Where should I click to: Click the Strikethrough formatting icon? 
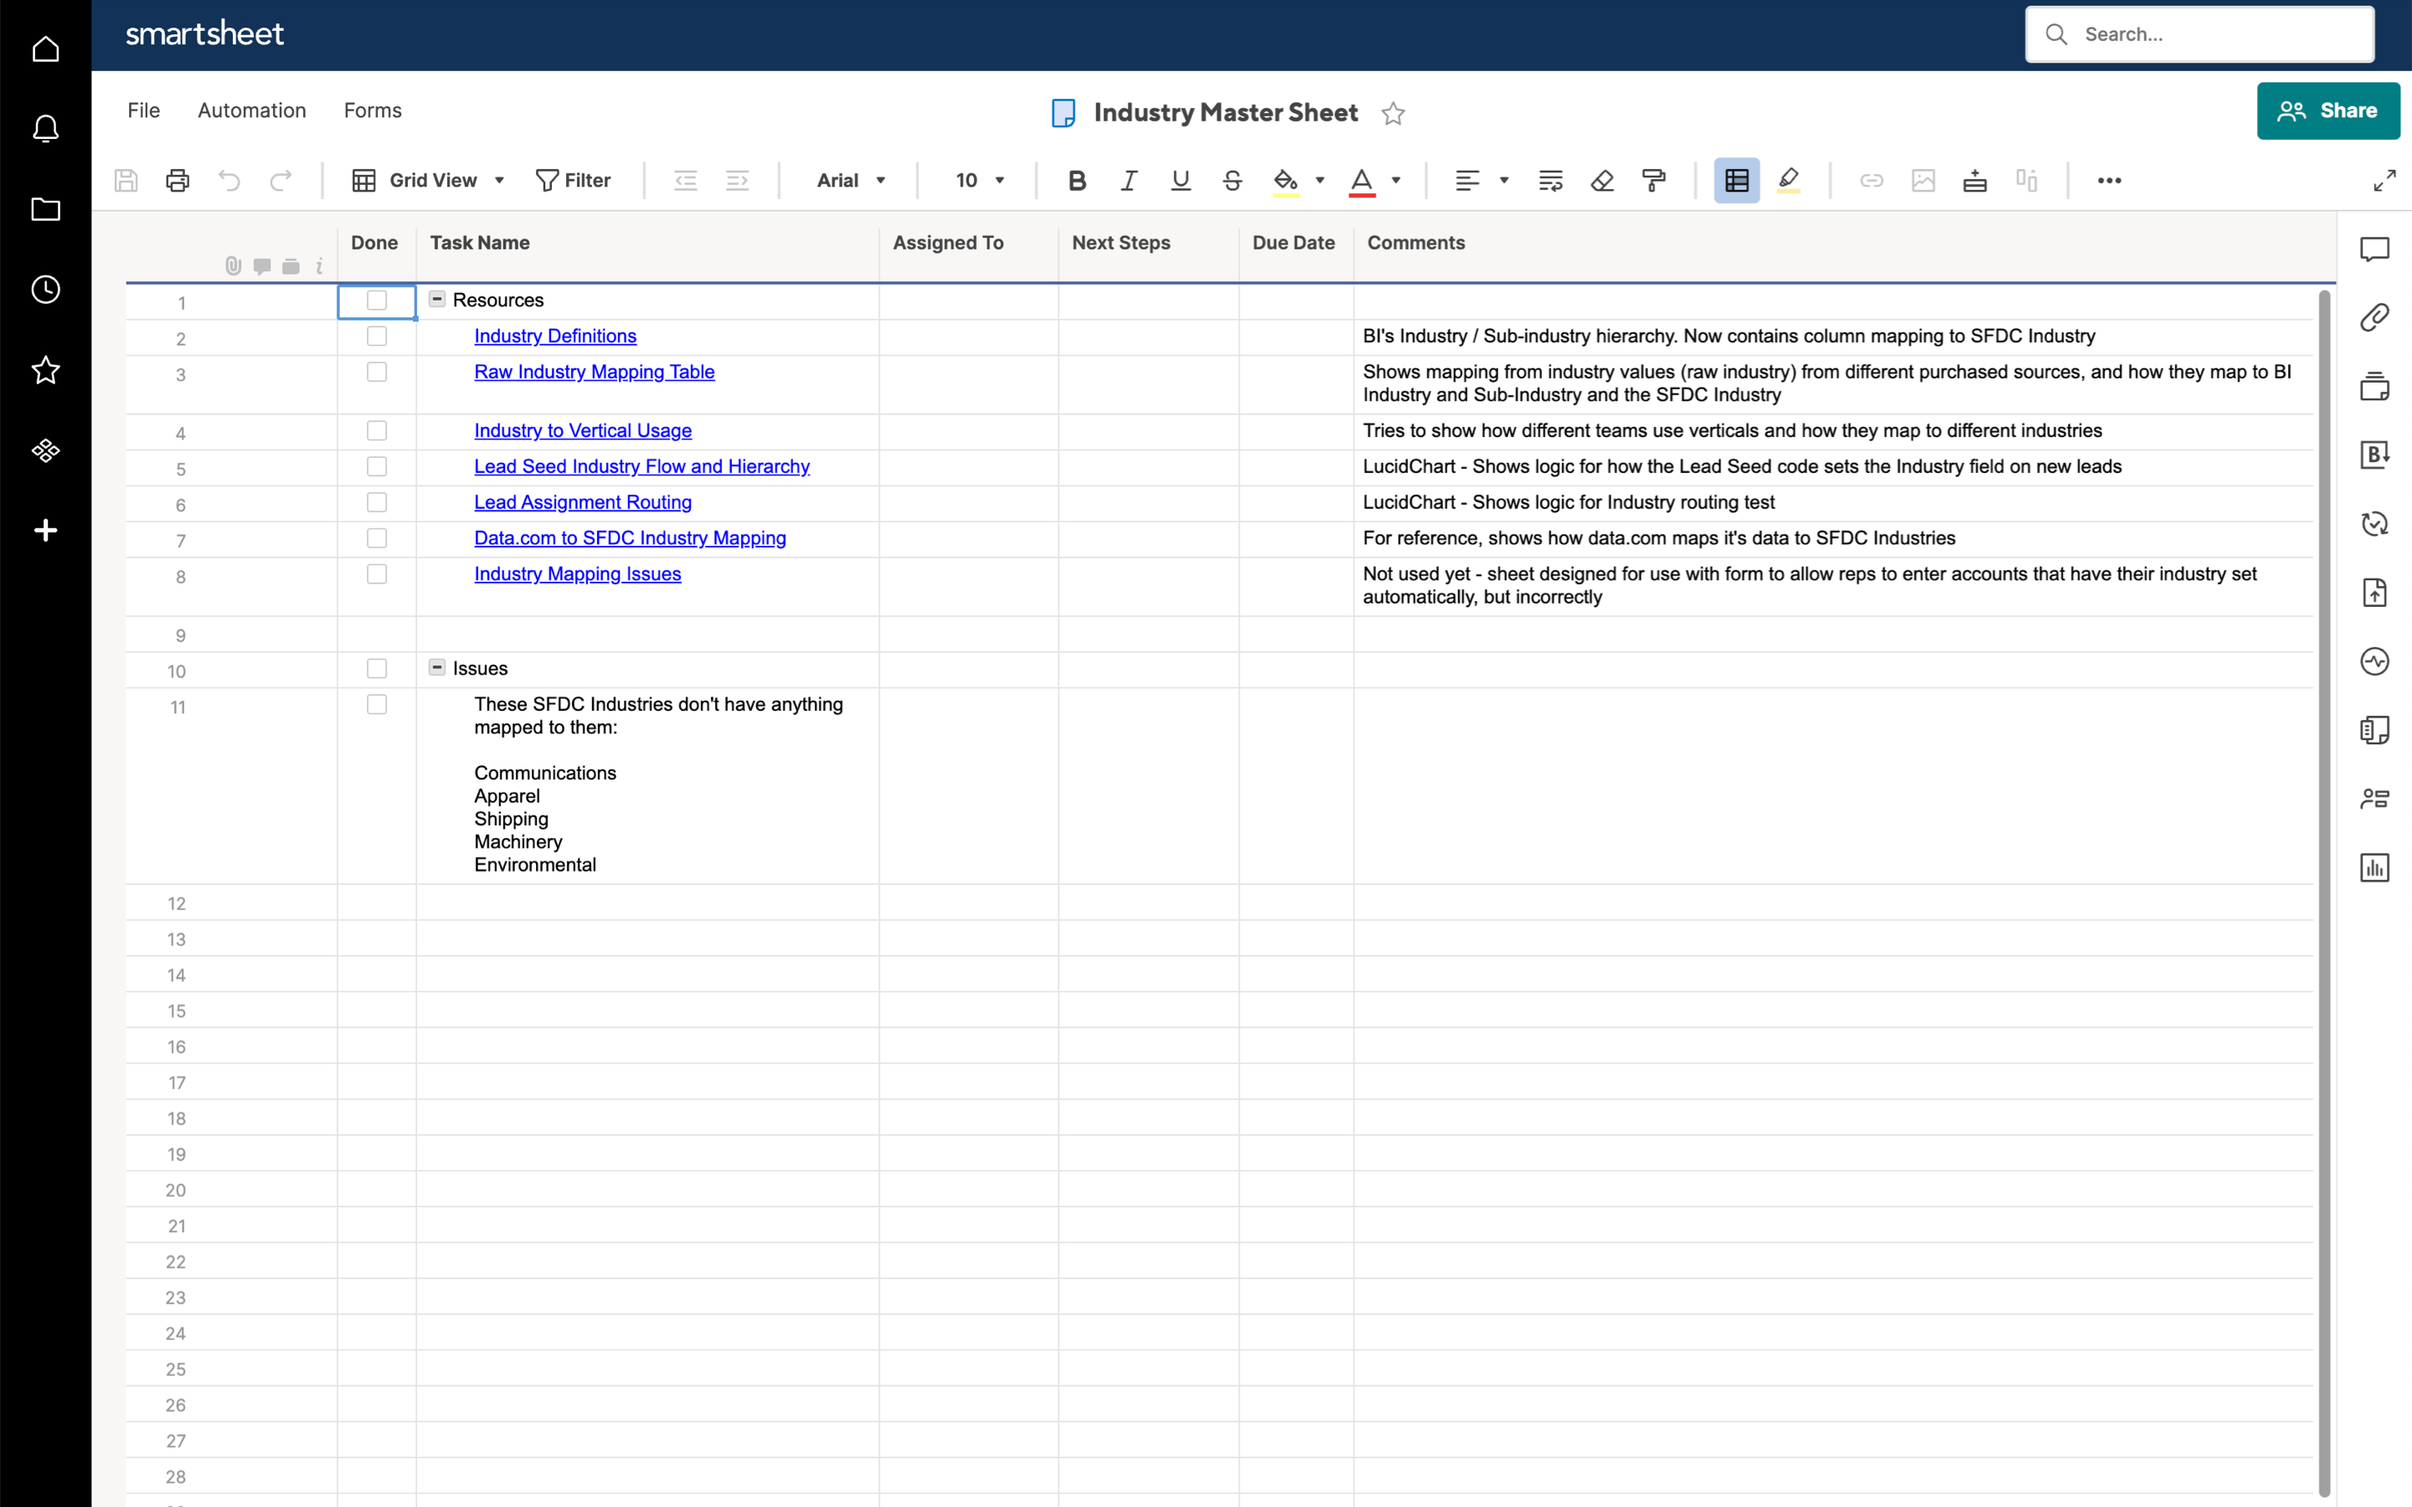[x=1232, y=180]
